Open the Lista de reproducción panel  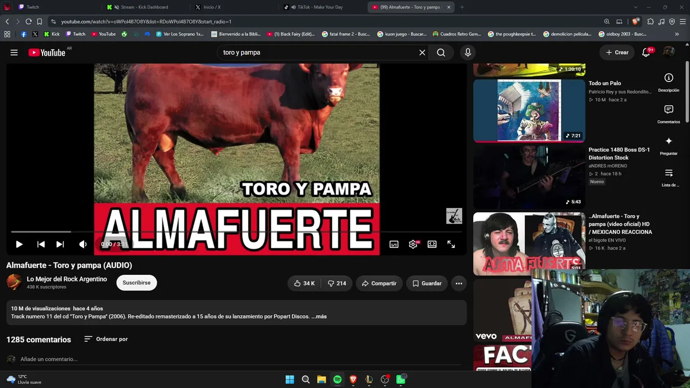coord(668,177)
